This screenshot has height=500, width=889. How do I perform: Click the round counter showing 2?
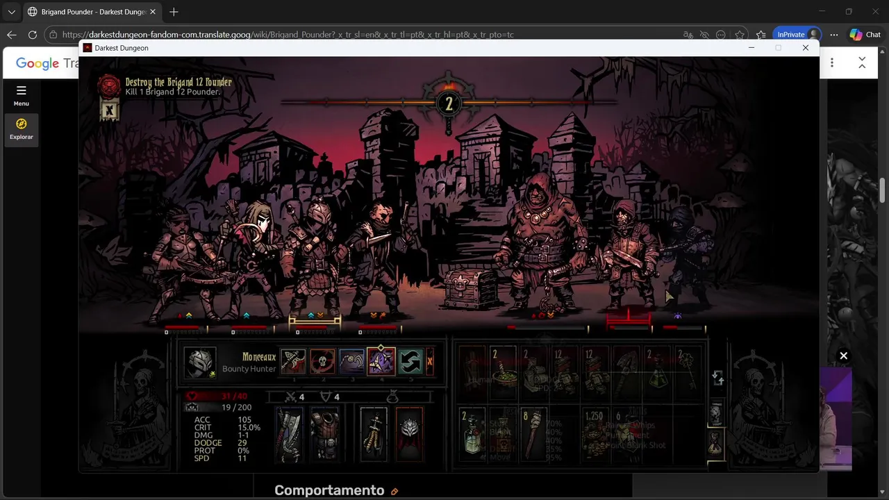[449, 104]
